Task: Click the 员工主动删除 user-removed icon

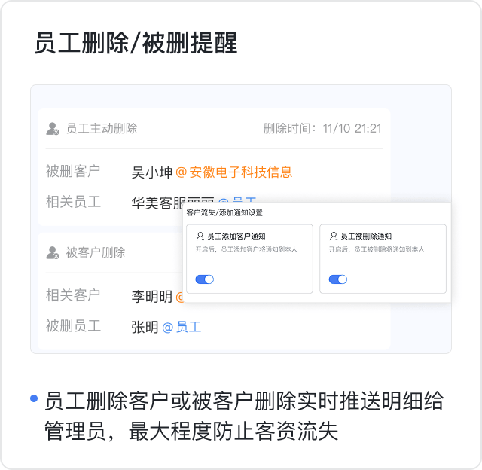Action: click(x=53, y=129)
